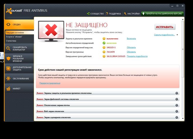This screenshot has height=139, width=193.
Task: Click the Автообновление определений: label
Action: pos(80,43)
